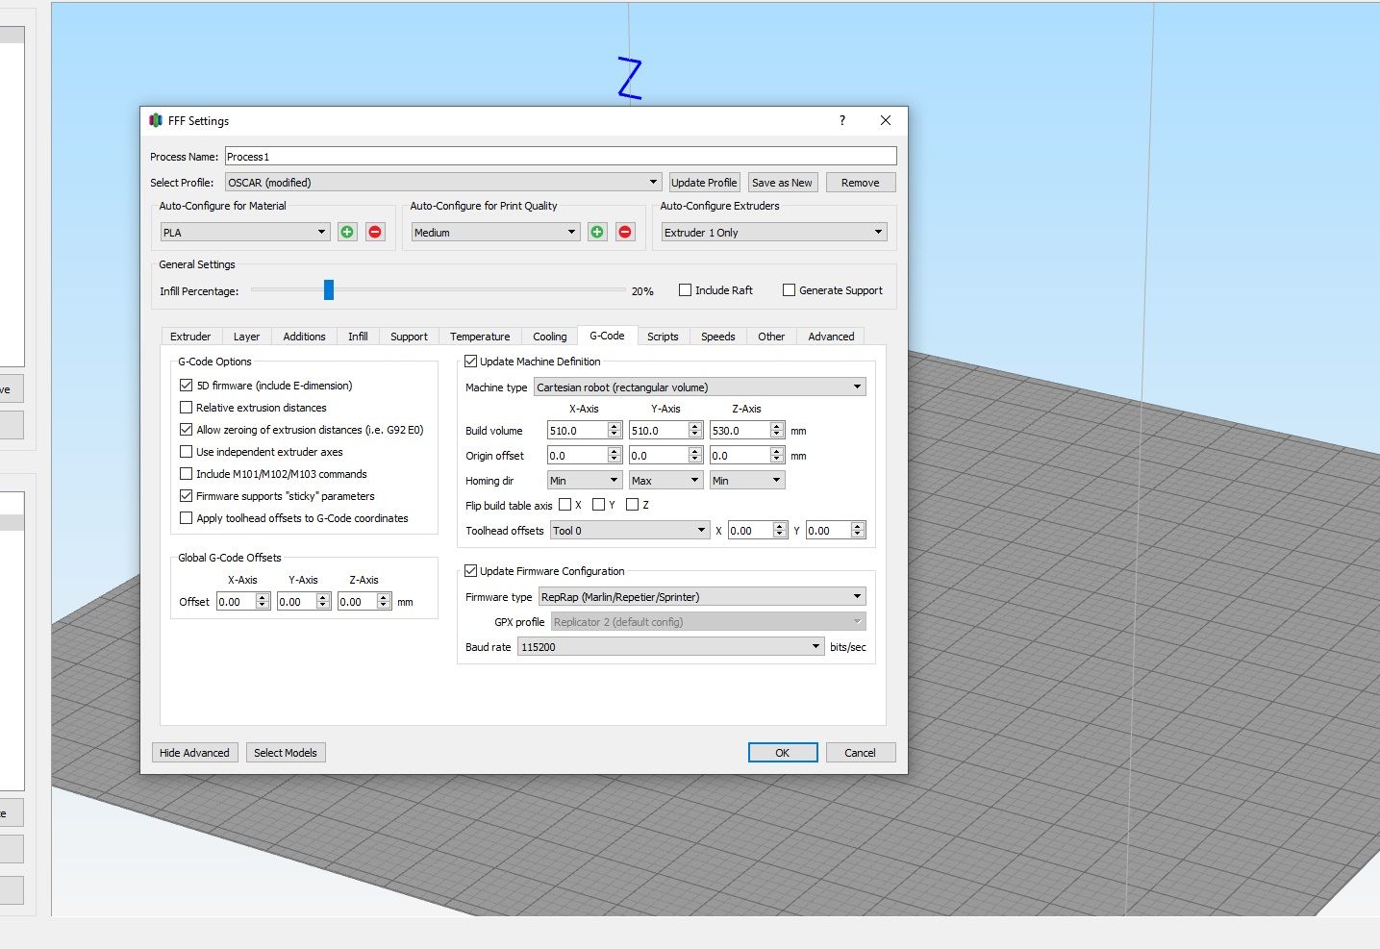Click the Cancel button
The height and width of the screenshot is (949, 1380).
click(860, 752)
